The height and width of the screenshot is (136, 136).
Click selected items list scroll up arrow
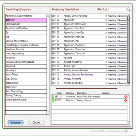(x=128, y=96)
